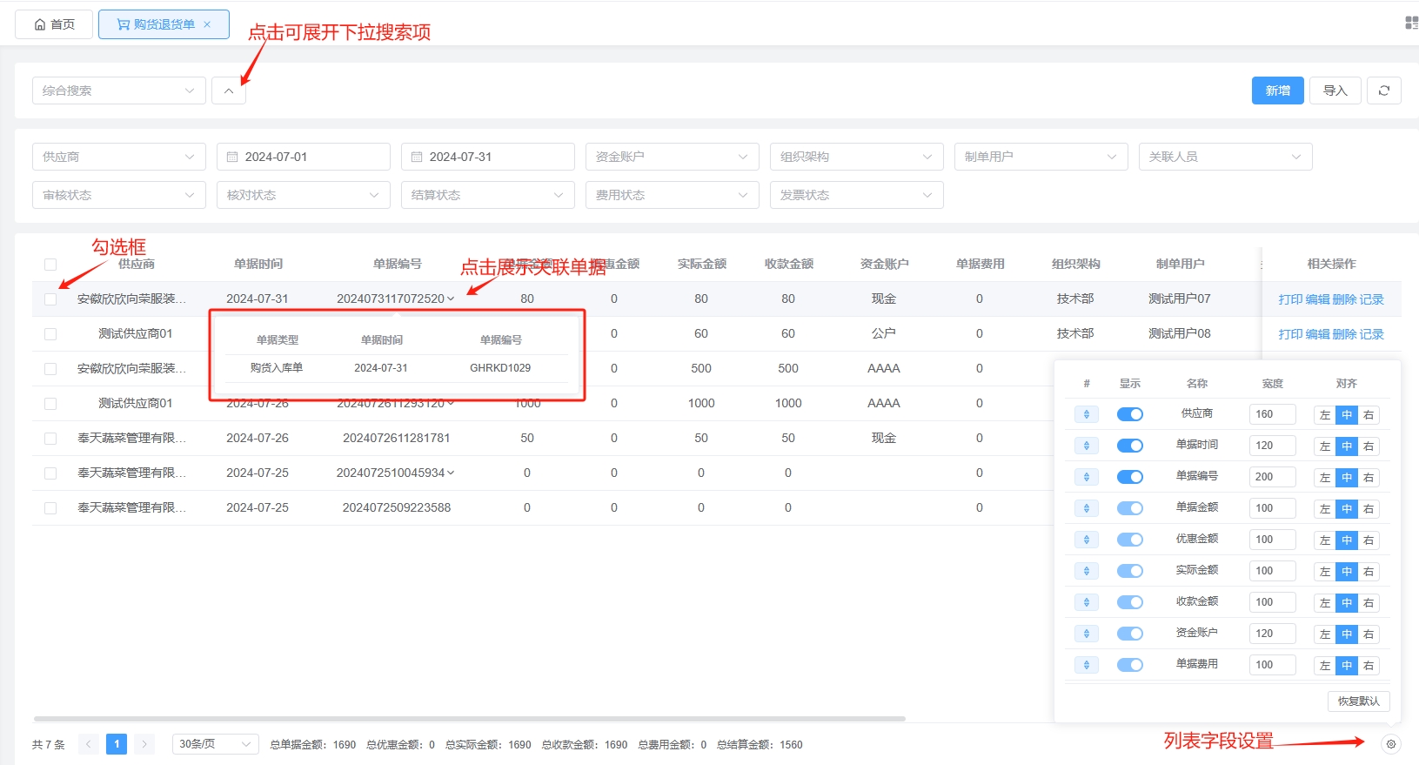This screenshot has height=765, width=1419.
Task: Close the 购货退货单 tab
Action: coord(207,24)
